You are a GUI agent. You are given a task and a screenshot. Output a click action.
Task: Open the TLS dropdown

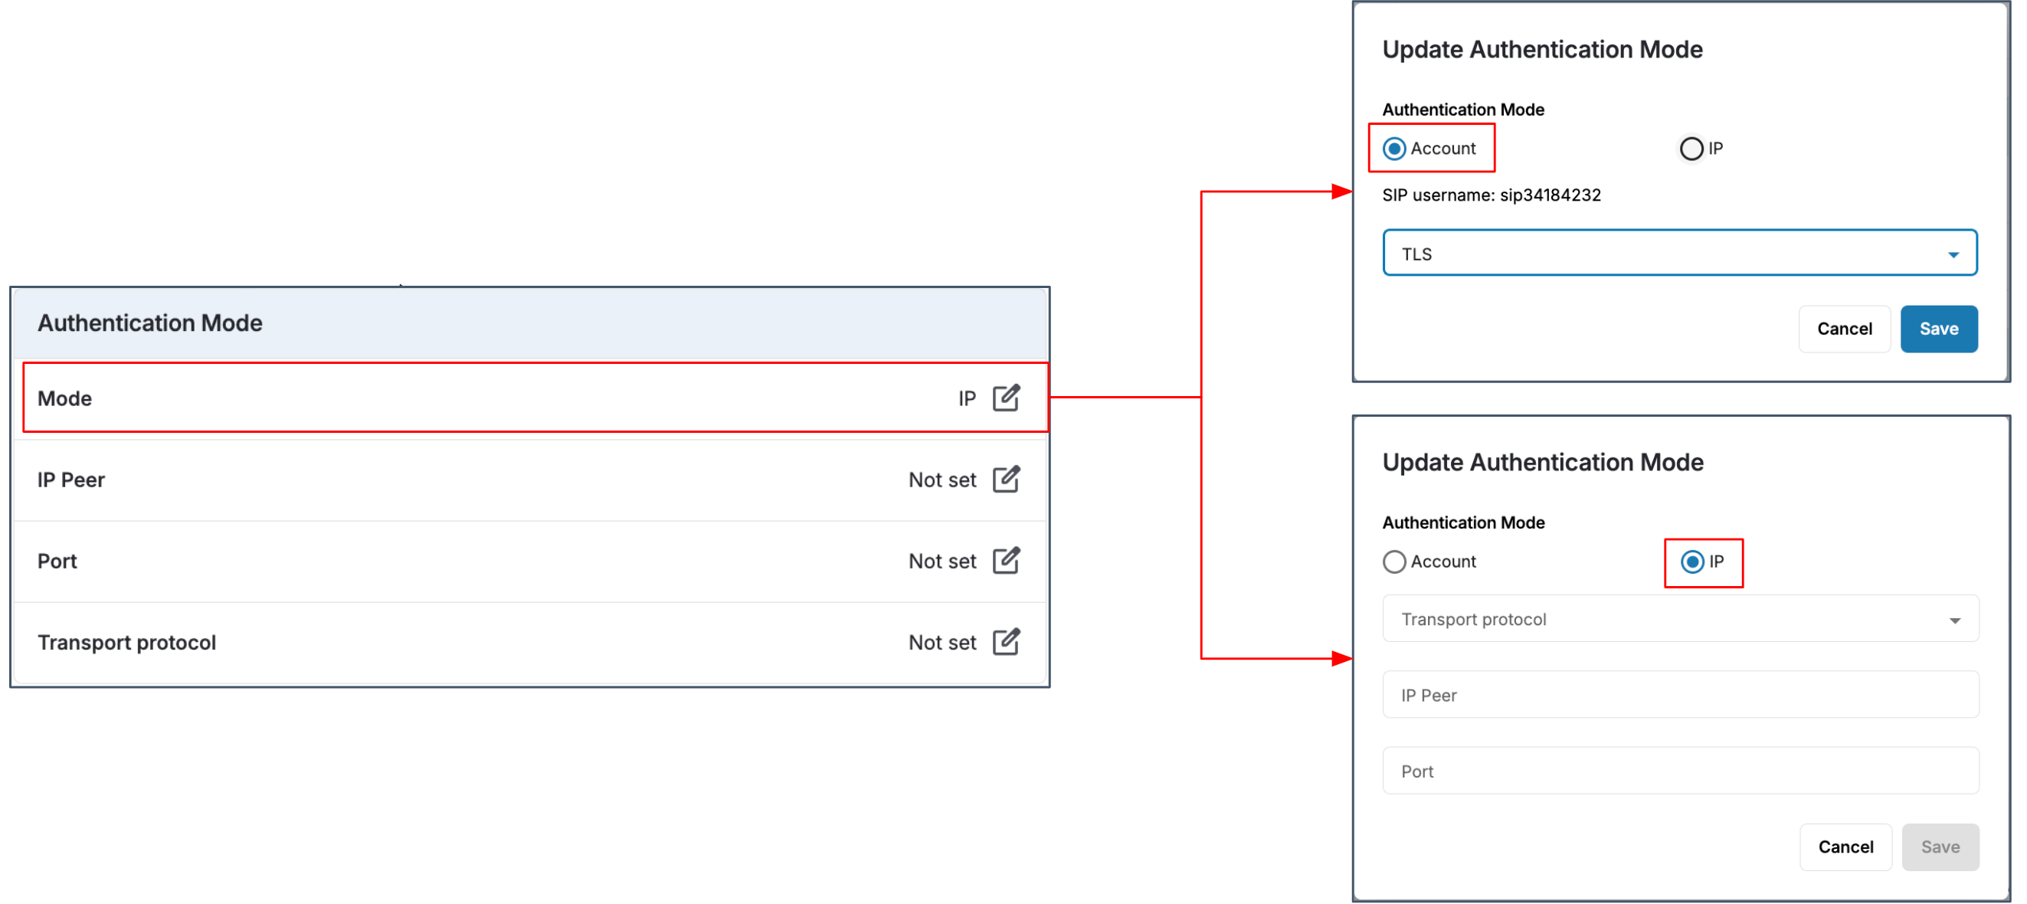point(1679,254)
